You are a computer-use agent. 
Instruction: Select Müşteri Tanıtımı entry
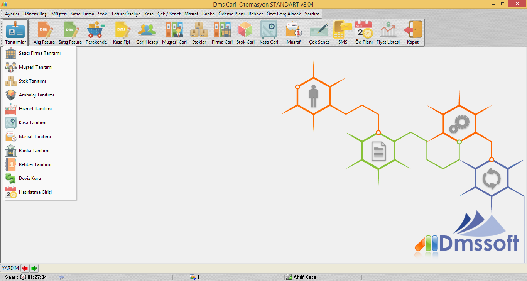click(40, 67)
